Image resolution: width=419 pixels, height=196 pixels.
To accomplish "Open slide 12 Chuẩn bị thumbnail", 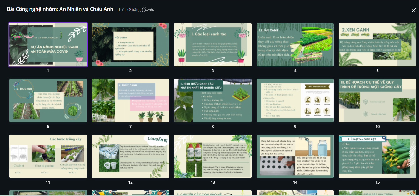I will pyautogui.click(x=130, y=156).
